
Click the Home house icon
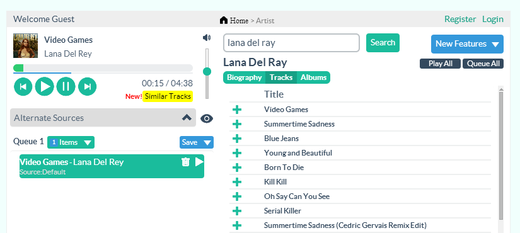(224, 20)
